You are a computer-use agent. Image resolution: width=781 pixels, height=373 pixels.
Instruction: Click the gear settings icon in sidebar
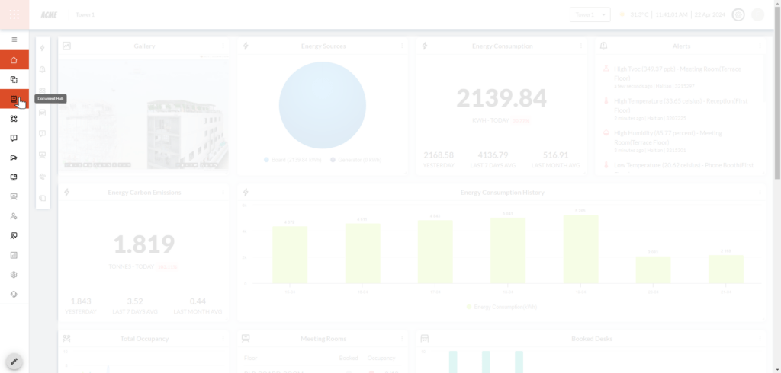coord(14,275)
